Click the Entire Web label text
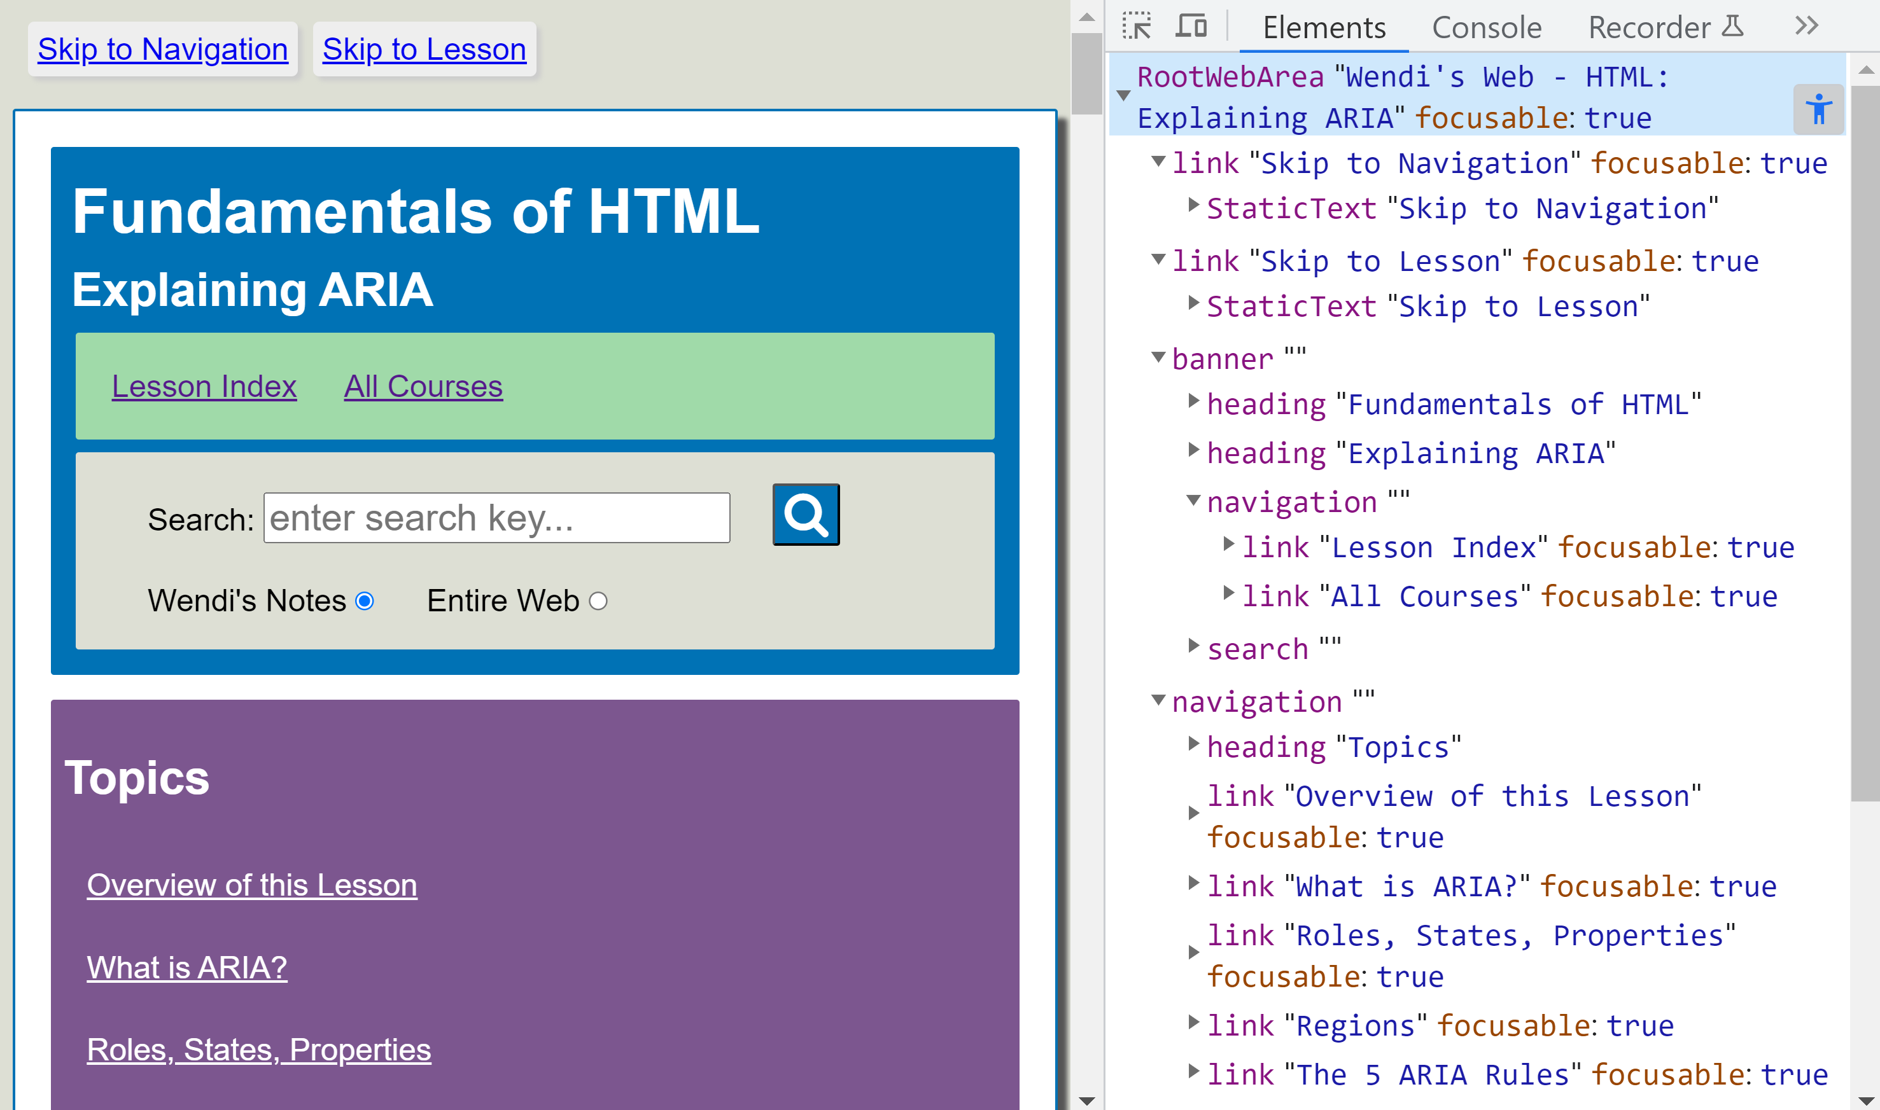Image resolution: width=1880 pixels, height=1110 pixels. pyautogui.click(x=503, y=600)
